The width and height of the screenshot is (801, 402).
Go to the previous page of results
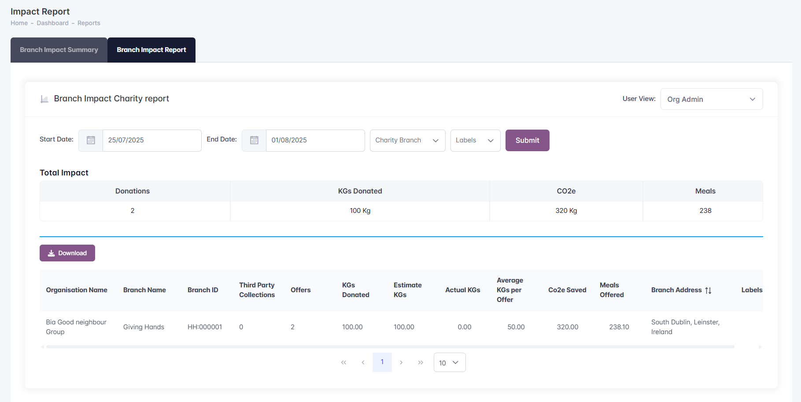coord(363,362)
